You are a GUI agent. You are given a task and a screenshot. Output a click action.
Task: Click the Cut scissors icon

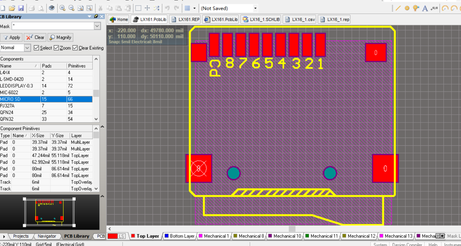pos(100,8)
